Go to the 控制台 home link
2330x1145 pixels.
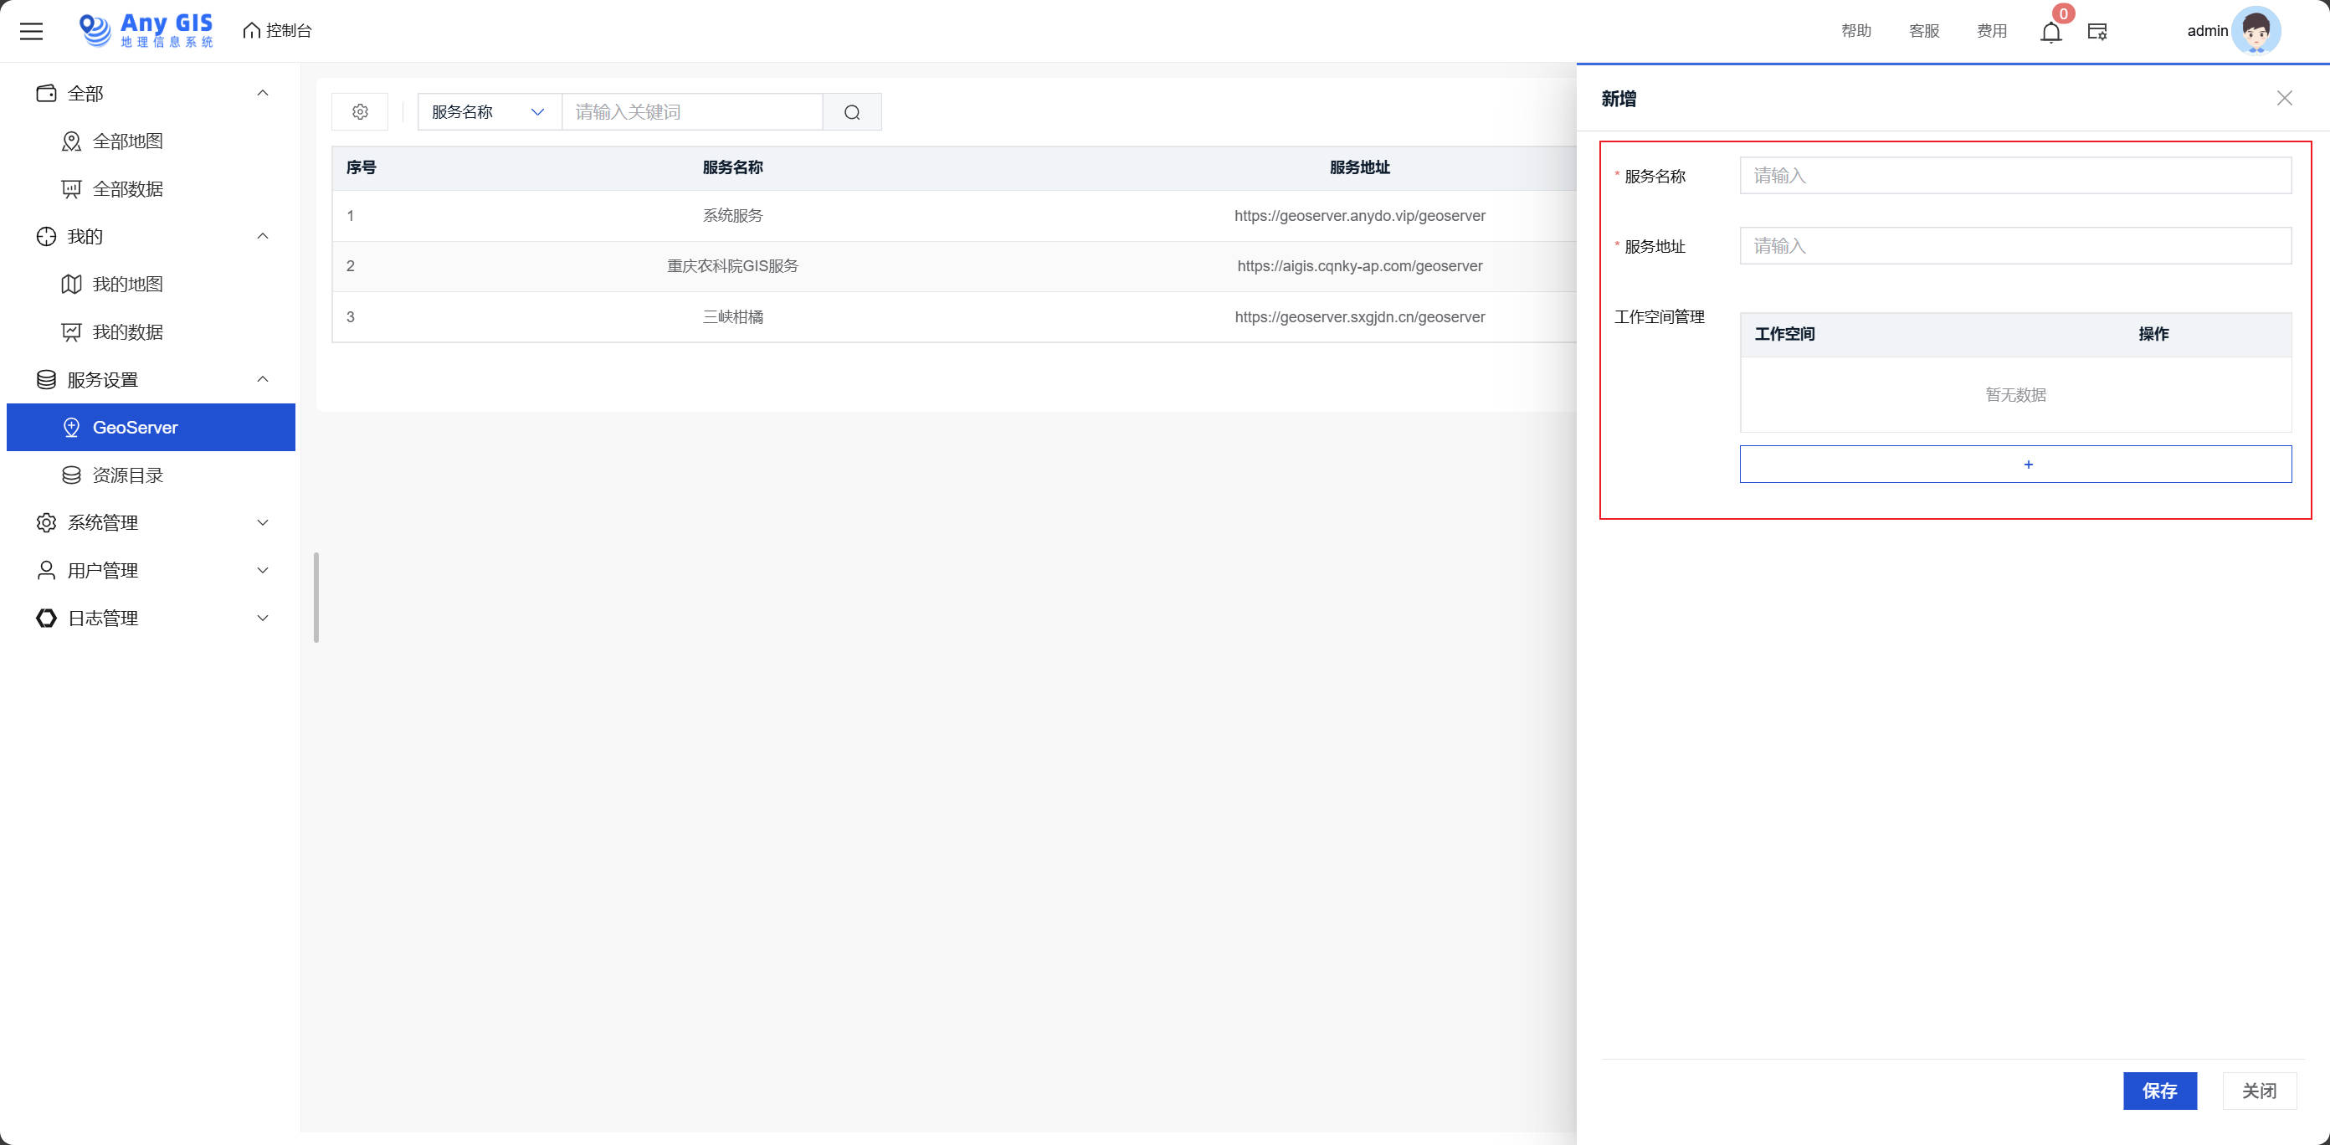coord(278,31)
